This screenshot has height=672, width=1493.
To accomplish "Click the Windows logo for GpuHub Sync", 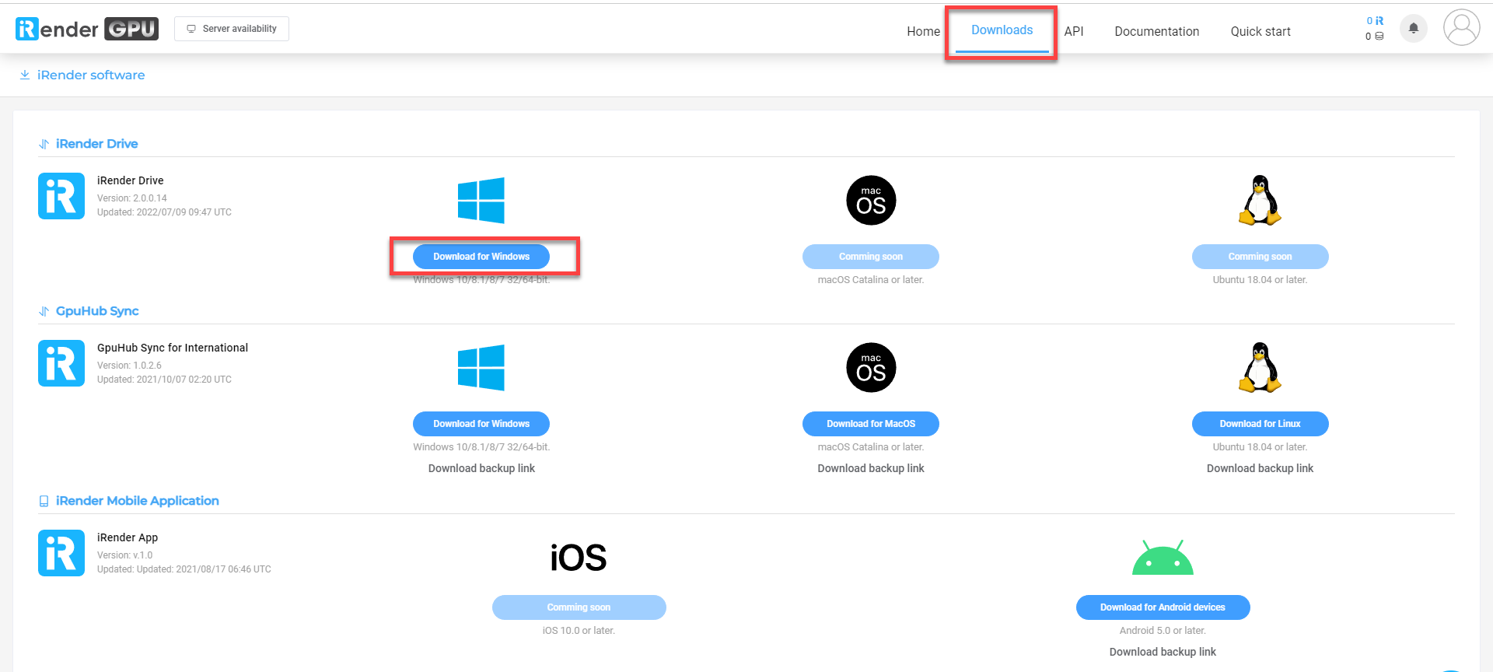I will [x=481, y=367].
